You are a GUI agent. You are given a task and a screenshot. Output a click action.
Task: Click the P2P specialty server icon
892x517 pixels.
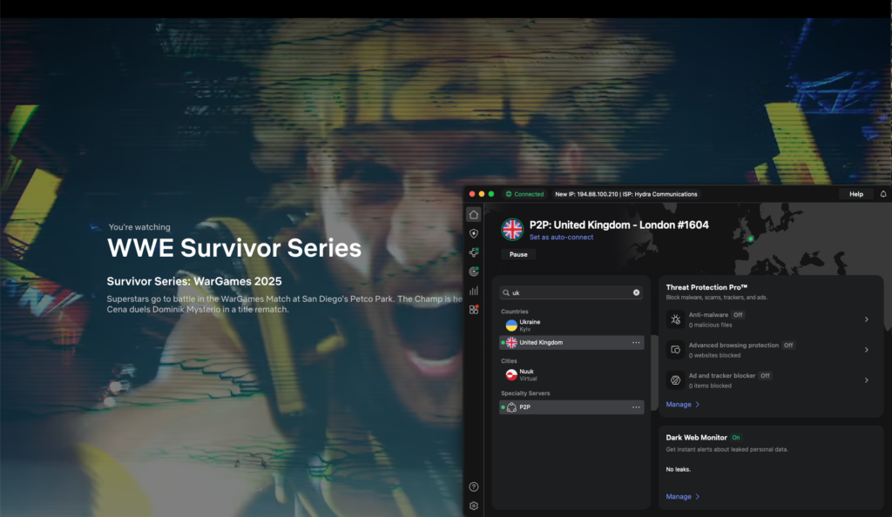511,407
